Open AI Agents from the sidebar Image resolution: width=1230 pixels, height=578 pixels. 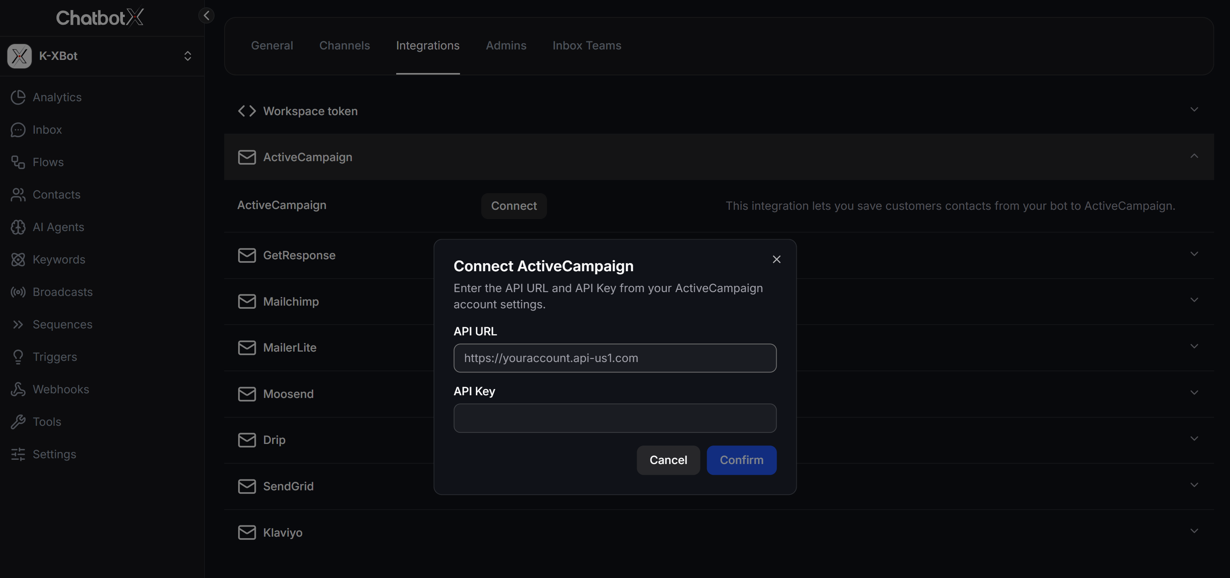pyautogui.click(x=58, y=227)
